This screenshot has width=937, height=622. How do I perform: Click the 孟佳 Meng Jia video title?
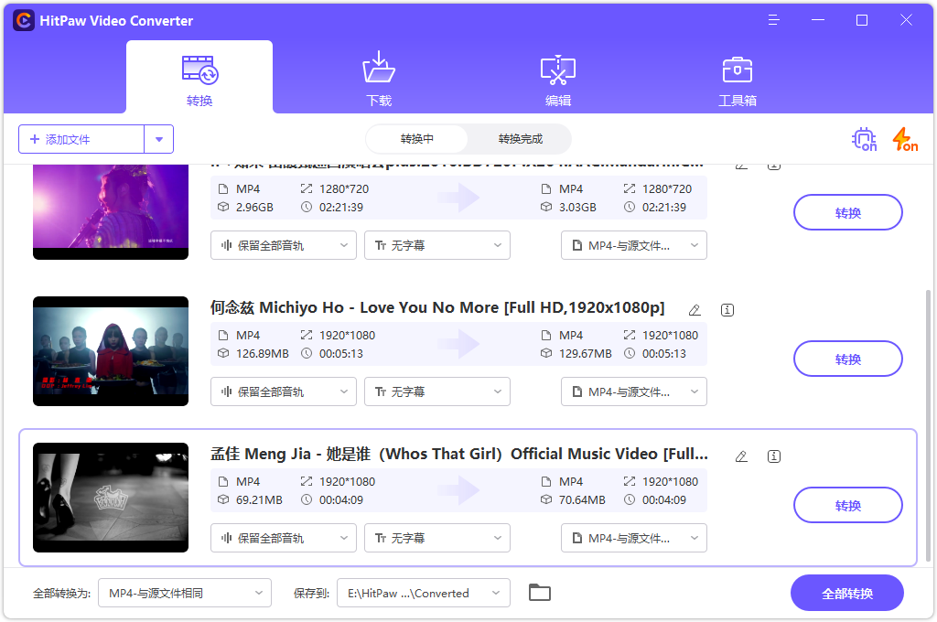coord(459,454)
